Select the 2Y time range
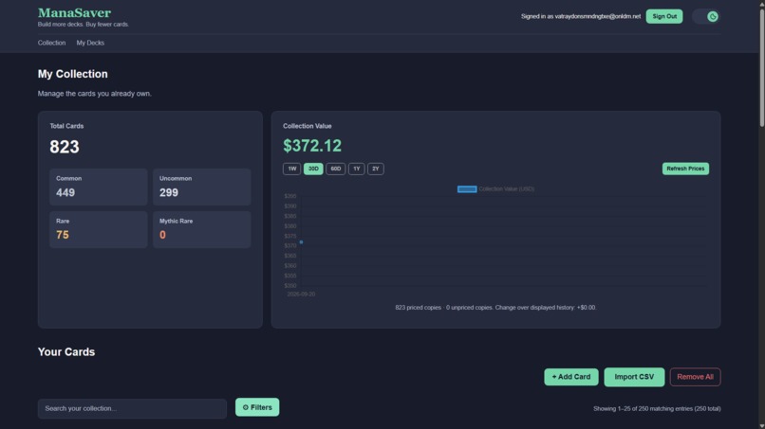The height and width of the screenshot is (429, 765). 376,169
